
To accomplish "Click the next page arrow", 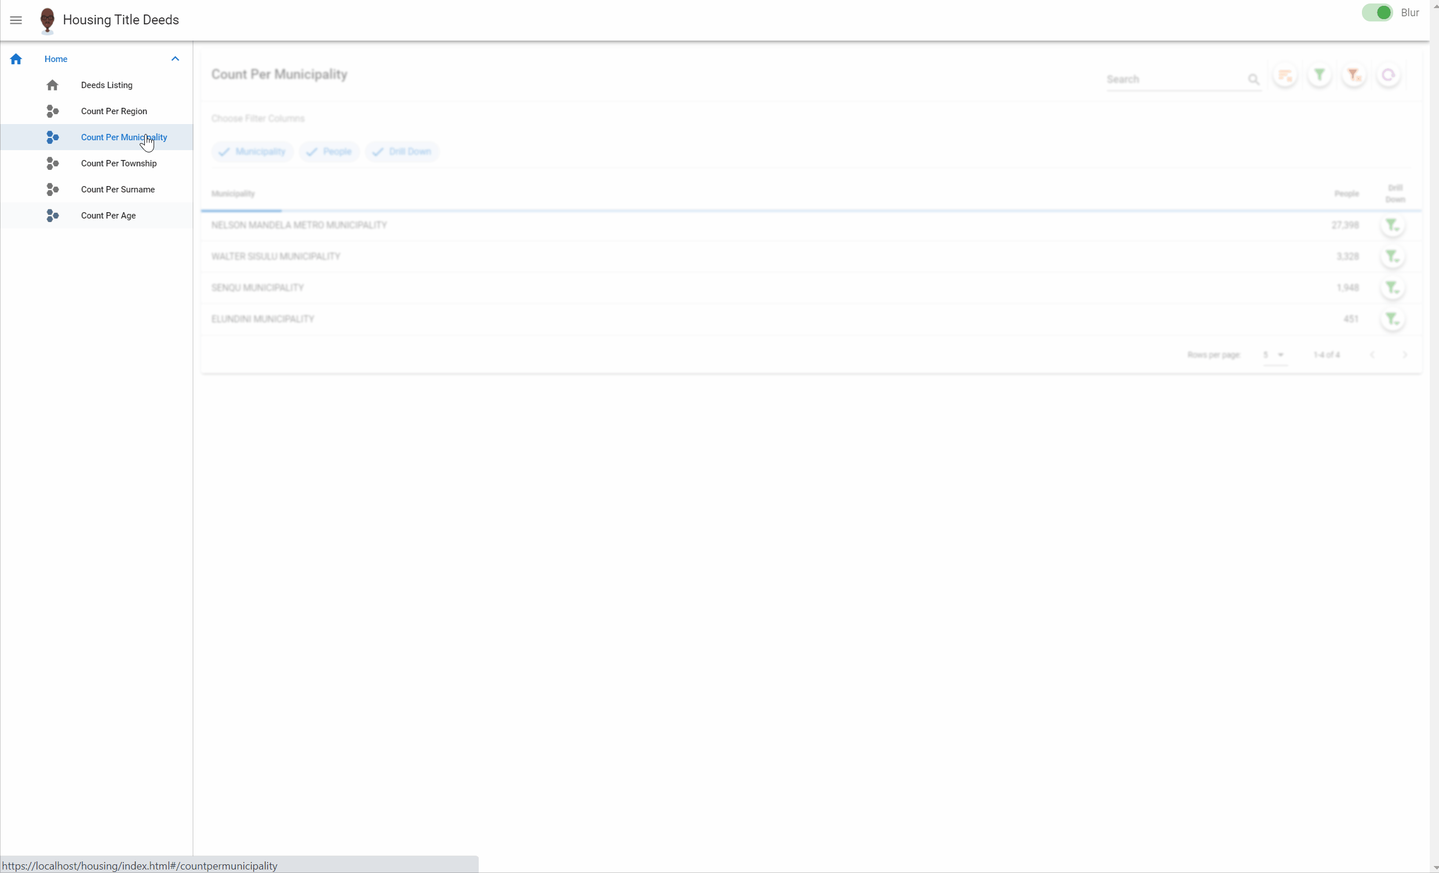I will (1405, 355).
